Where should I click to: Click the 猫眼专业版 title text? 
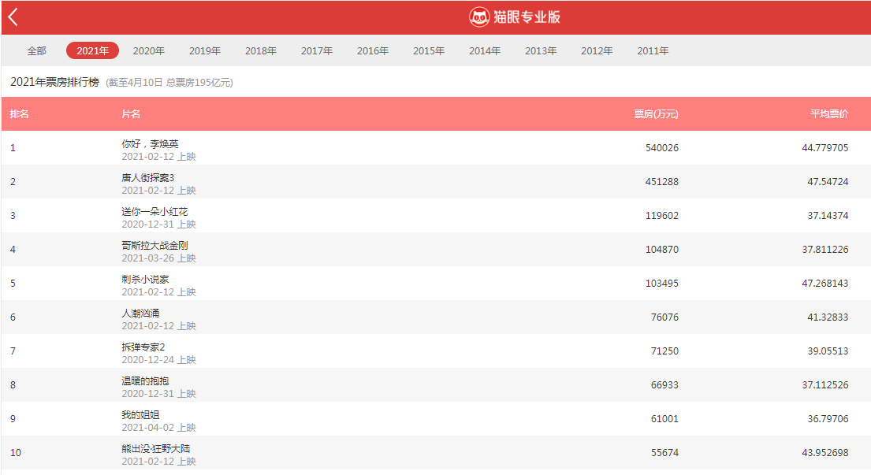click(x=527, y=17)
